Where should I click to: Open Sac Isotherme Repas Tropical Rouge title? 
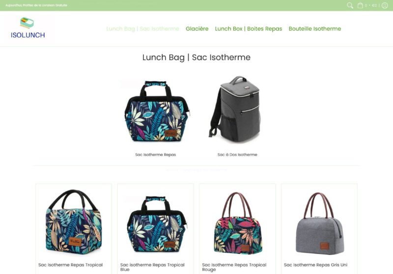[234, 267]
